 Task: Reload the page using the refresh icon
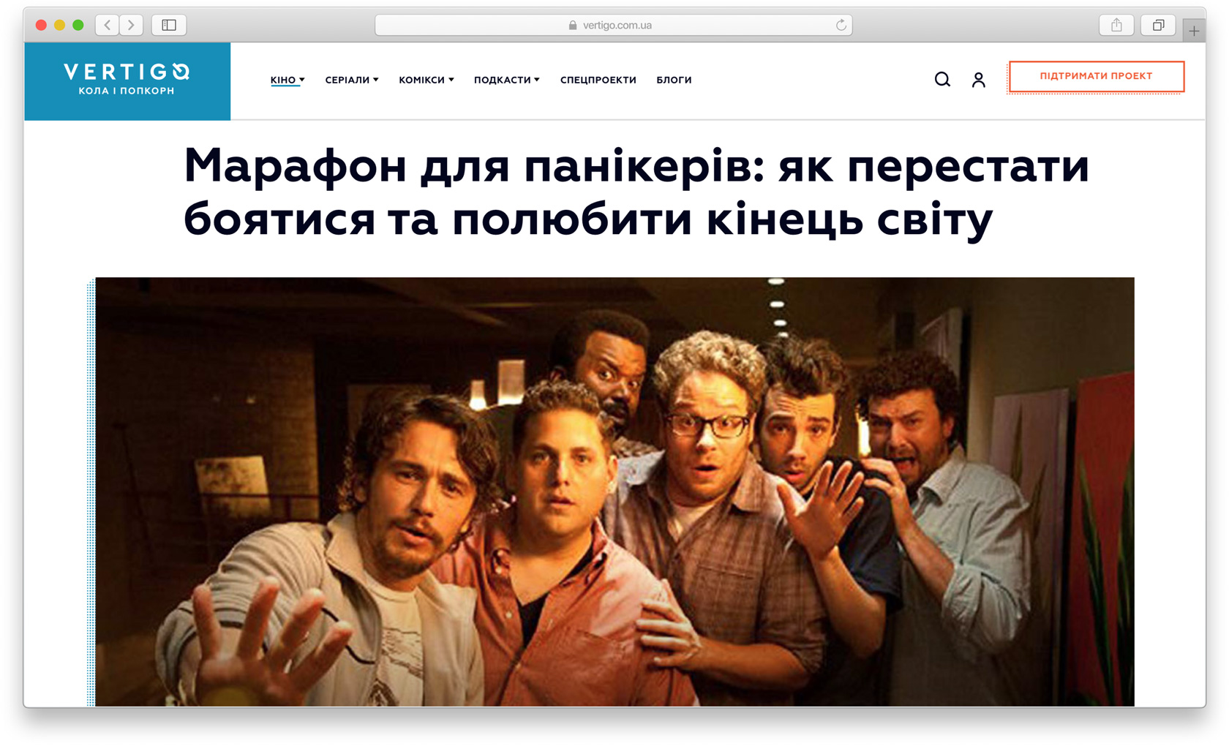pyautogui.click(x=841, y=25)
